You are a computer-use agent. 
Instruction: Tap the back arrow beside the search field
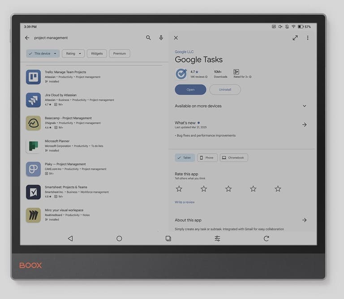pos(27,38)
